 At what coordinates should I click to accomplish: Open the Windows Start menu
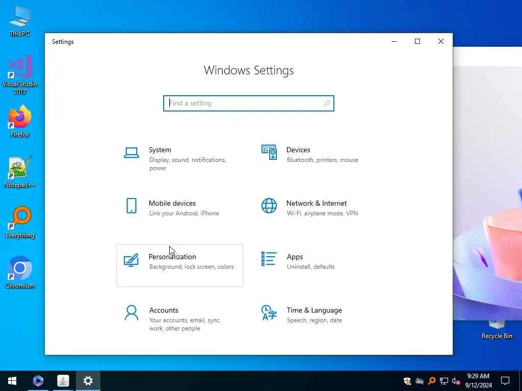pos(12,381)
